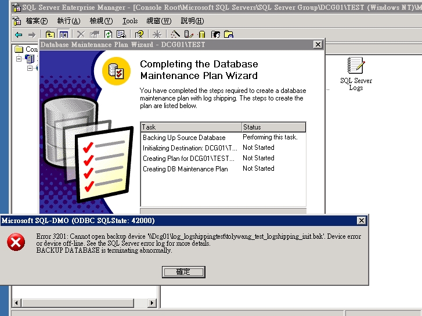Click the Help question mark toolbar icon

(x=139, y=34)
